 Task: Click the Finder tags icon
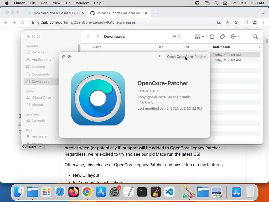pos(222,37)
